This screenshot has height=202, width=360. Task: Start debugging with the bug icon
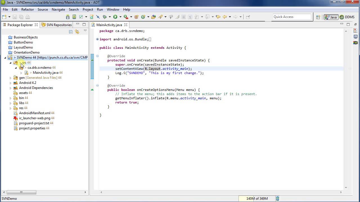pos(105,17)
